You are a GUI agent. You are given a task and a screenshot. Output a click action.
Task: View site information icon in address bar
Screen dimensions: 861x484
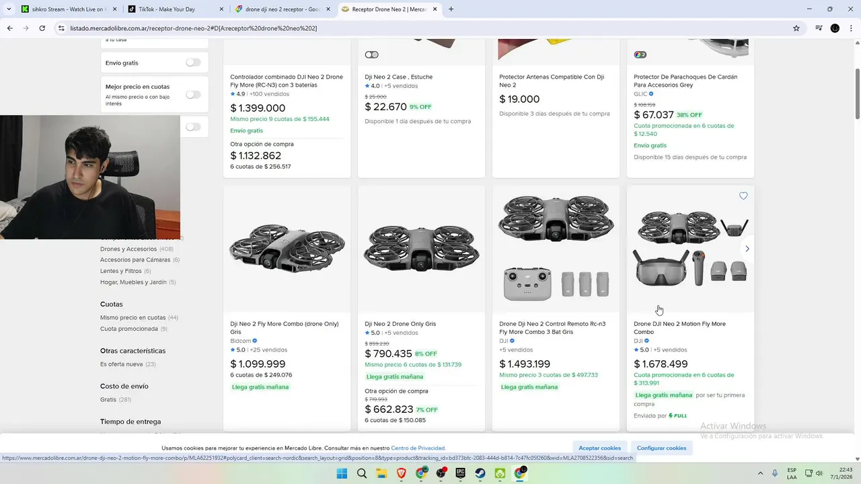tap(61, 28)
